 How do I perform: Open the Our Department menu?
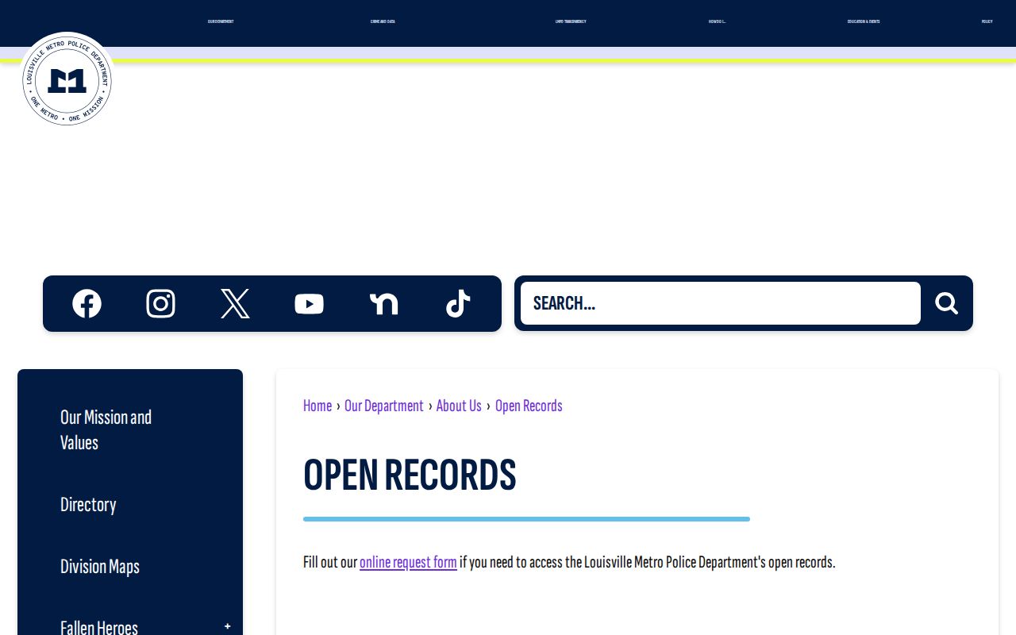(221, 21)
